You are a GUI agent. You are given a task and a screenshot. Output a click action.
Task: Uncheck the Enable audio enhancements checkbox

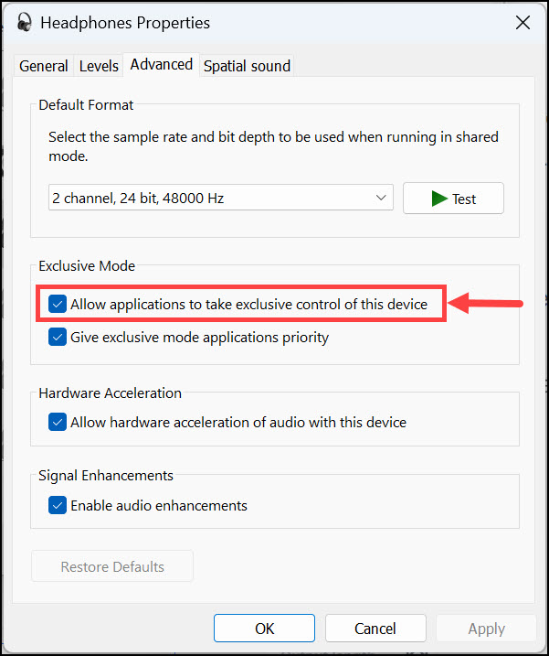click(x=58, y=505)
